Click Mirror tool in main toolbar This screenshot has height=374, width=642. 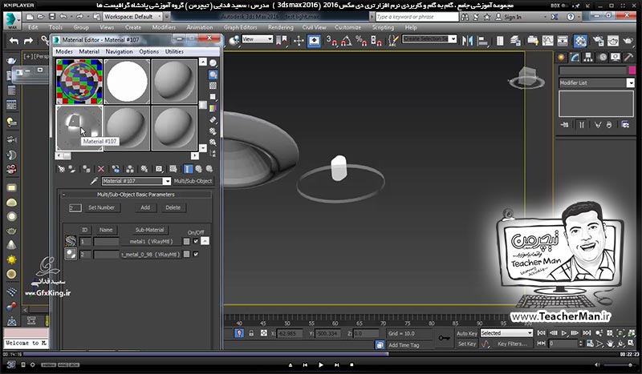click(467, 40)
